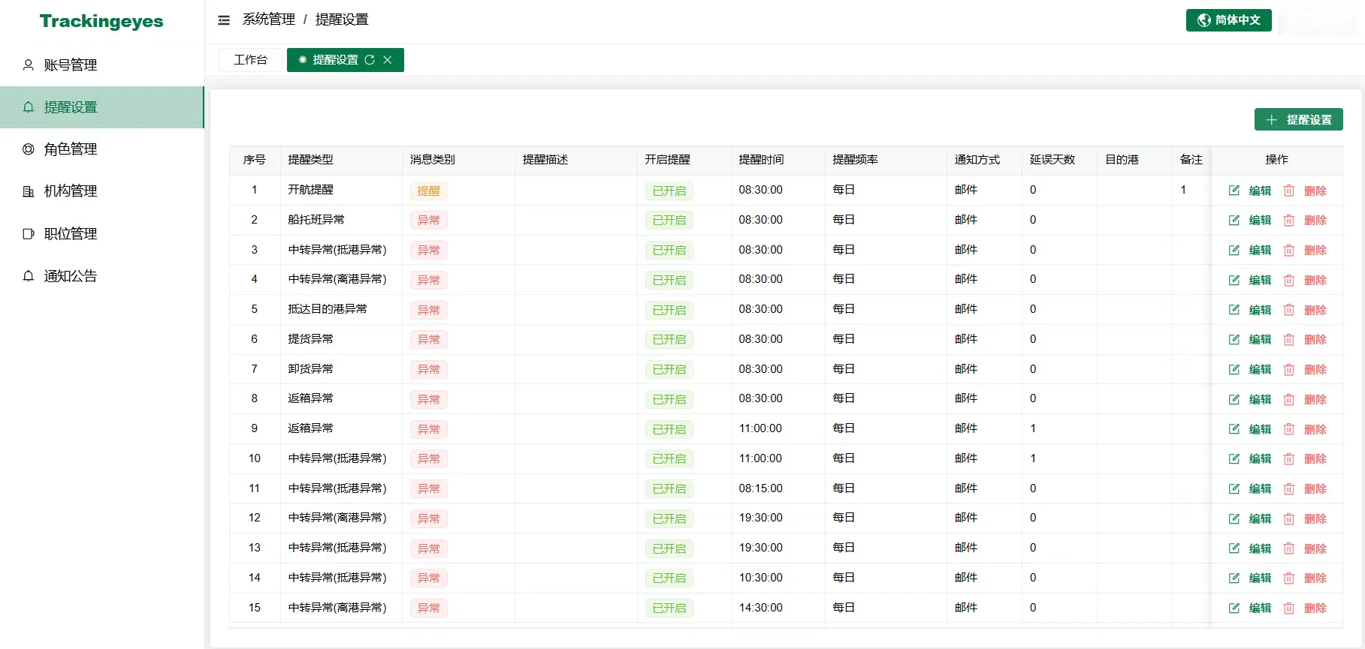Open the 简体中文 language selector
The height and width of the screenshot is (649, 1365).
pyautogui.click(x=1229, y=20)
